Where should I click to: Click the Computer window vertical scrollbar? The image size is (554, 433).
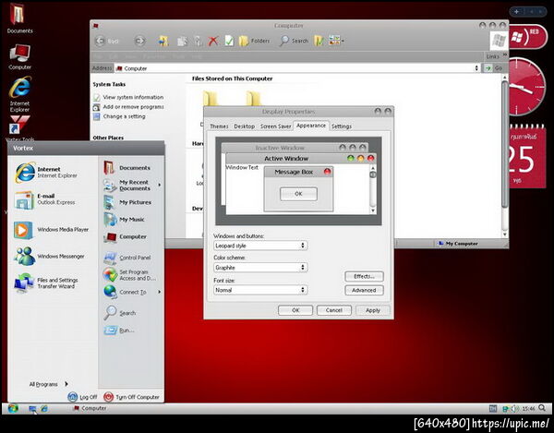(505, 155)
